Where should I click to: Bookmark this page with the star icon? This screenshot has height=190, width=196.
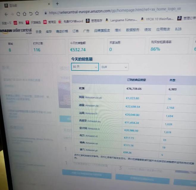point(37,13)
